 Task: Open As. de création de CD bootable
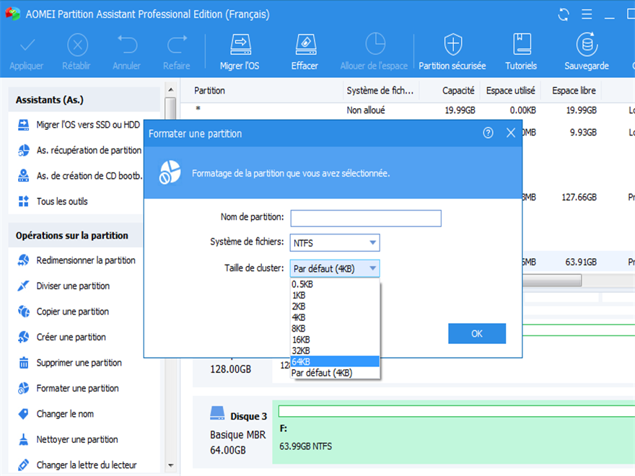pyautogui.click(x=79, y=176)
